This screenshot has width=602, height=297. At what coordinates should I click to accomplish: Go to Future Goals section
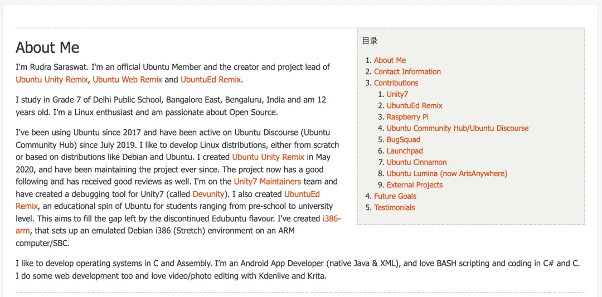pos(395,196)
